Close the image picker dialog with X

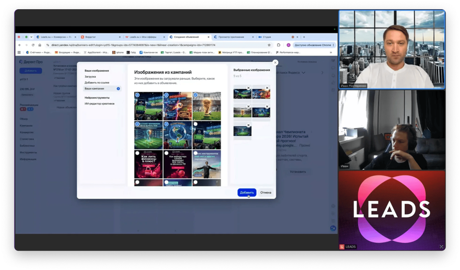[x=275, y=63]
